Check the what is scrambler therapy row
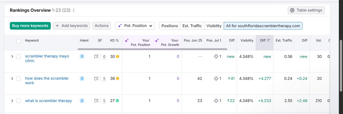Screen dimensions: 343x114 click(x=19, y=101)
